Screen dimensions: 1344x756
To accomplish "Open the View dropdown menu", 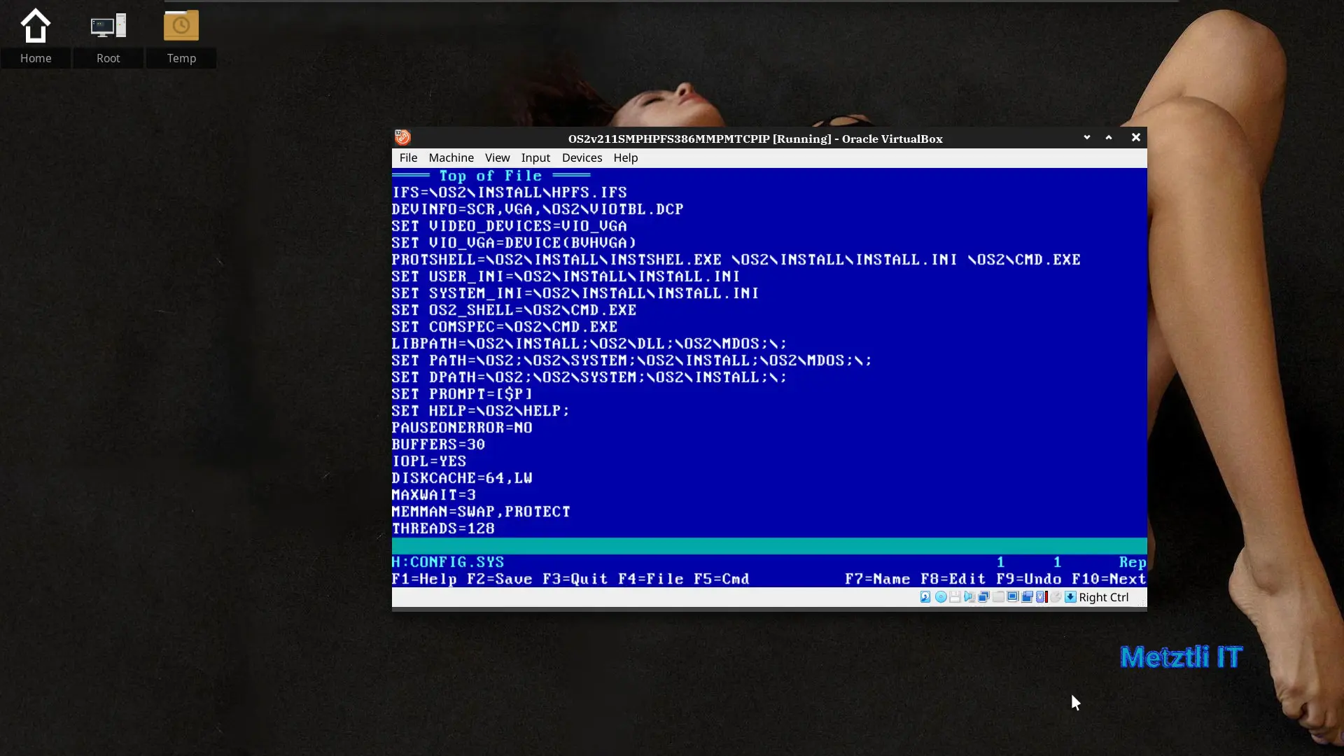I will tap(497, 157).
